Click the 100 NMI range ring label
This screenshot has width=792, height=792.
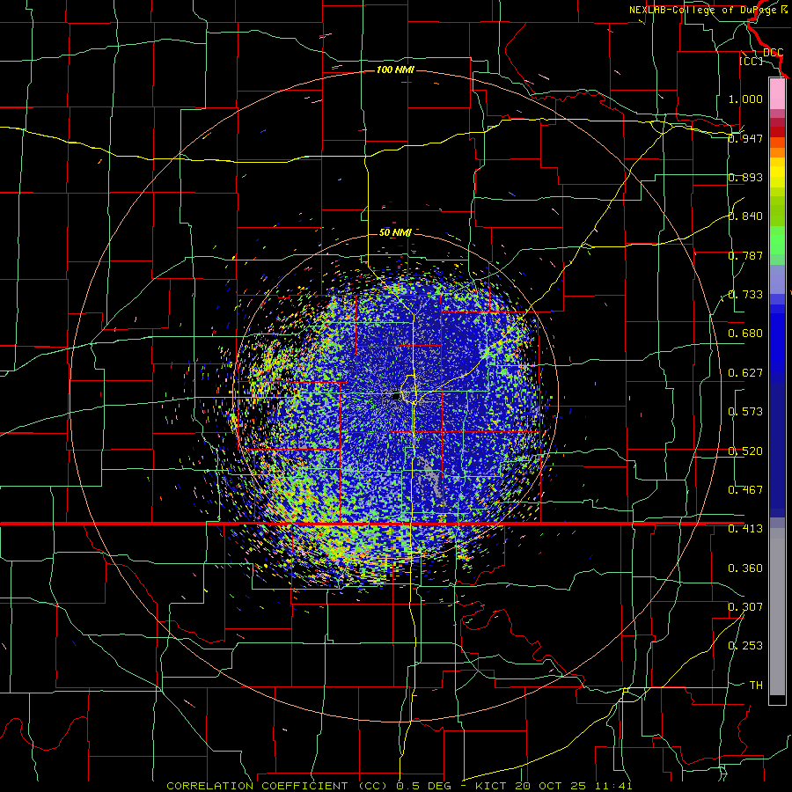pos(395,70)
